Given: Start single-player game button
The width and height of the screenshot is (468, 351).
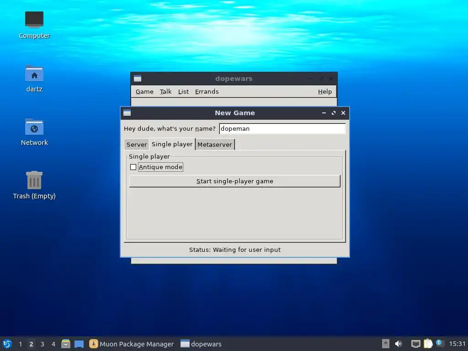Looking at the screenshot, I should tap(234, 181).
